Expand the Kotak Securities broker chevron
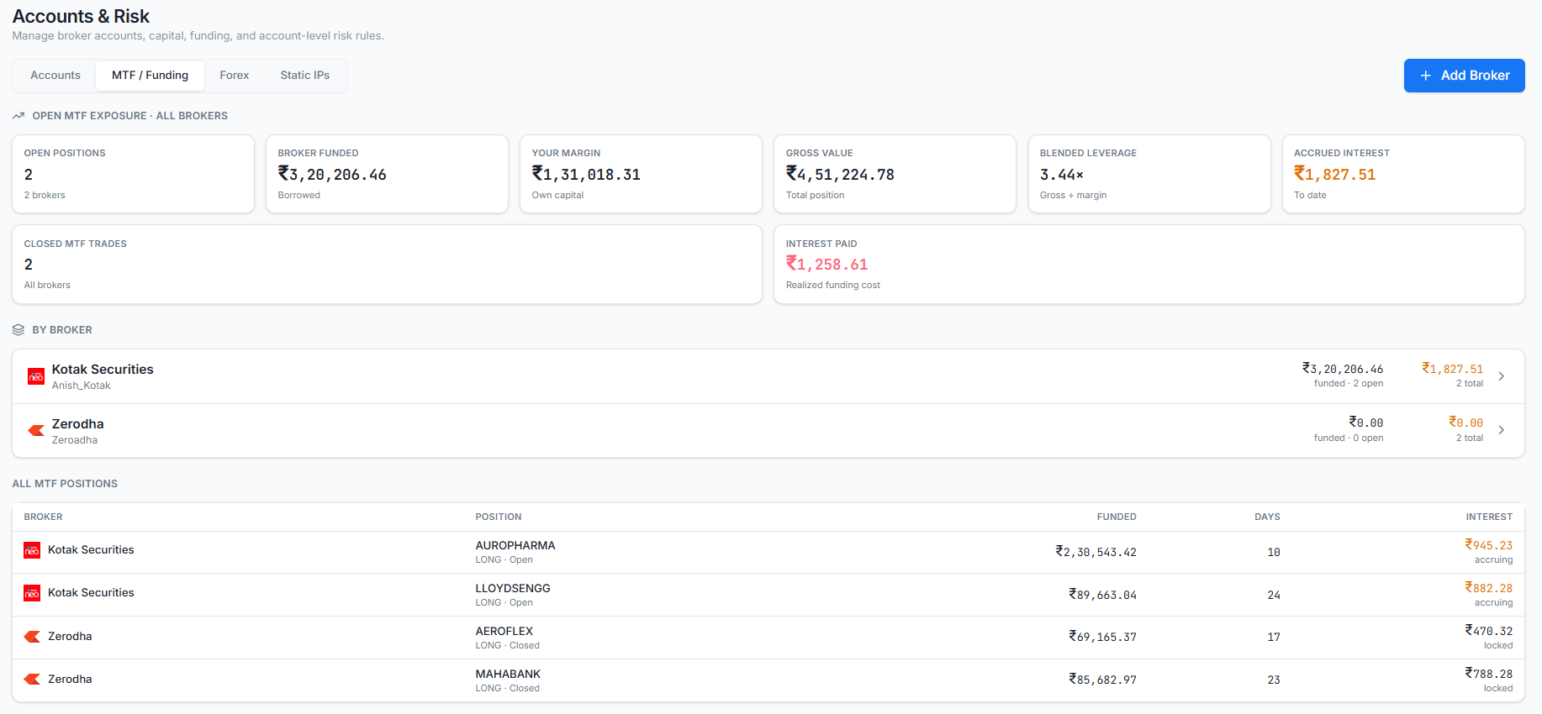The image size is (1542, 714). tap(1501, 376)
